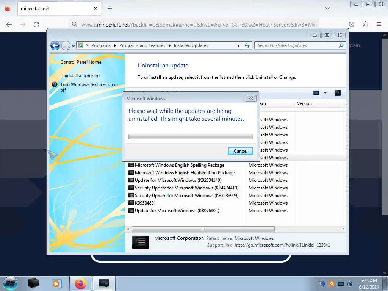Reload the minecrfaft.net page
Viewport: 388px width, 291px height.
(x=36, y=25)
